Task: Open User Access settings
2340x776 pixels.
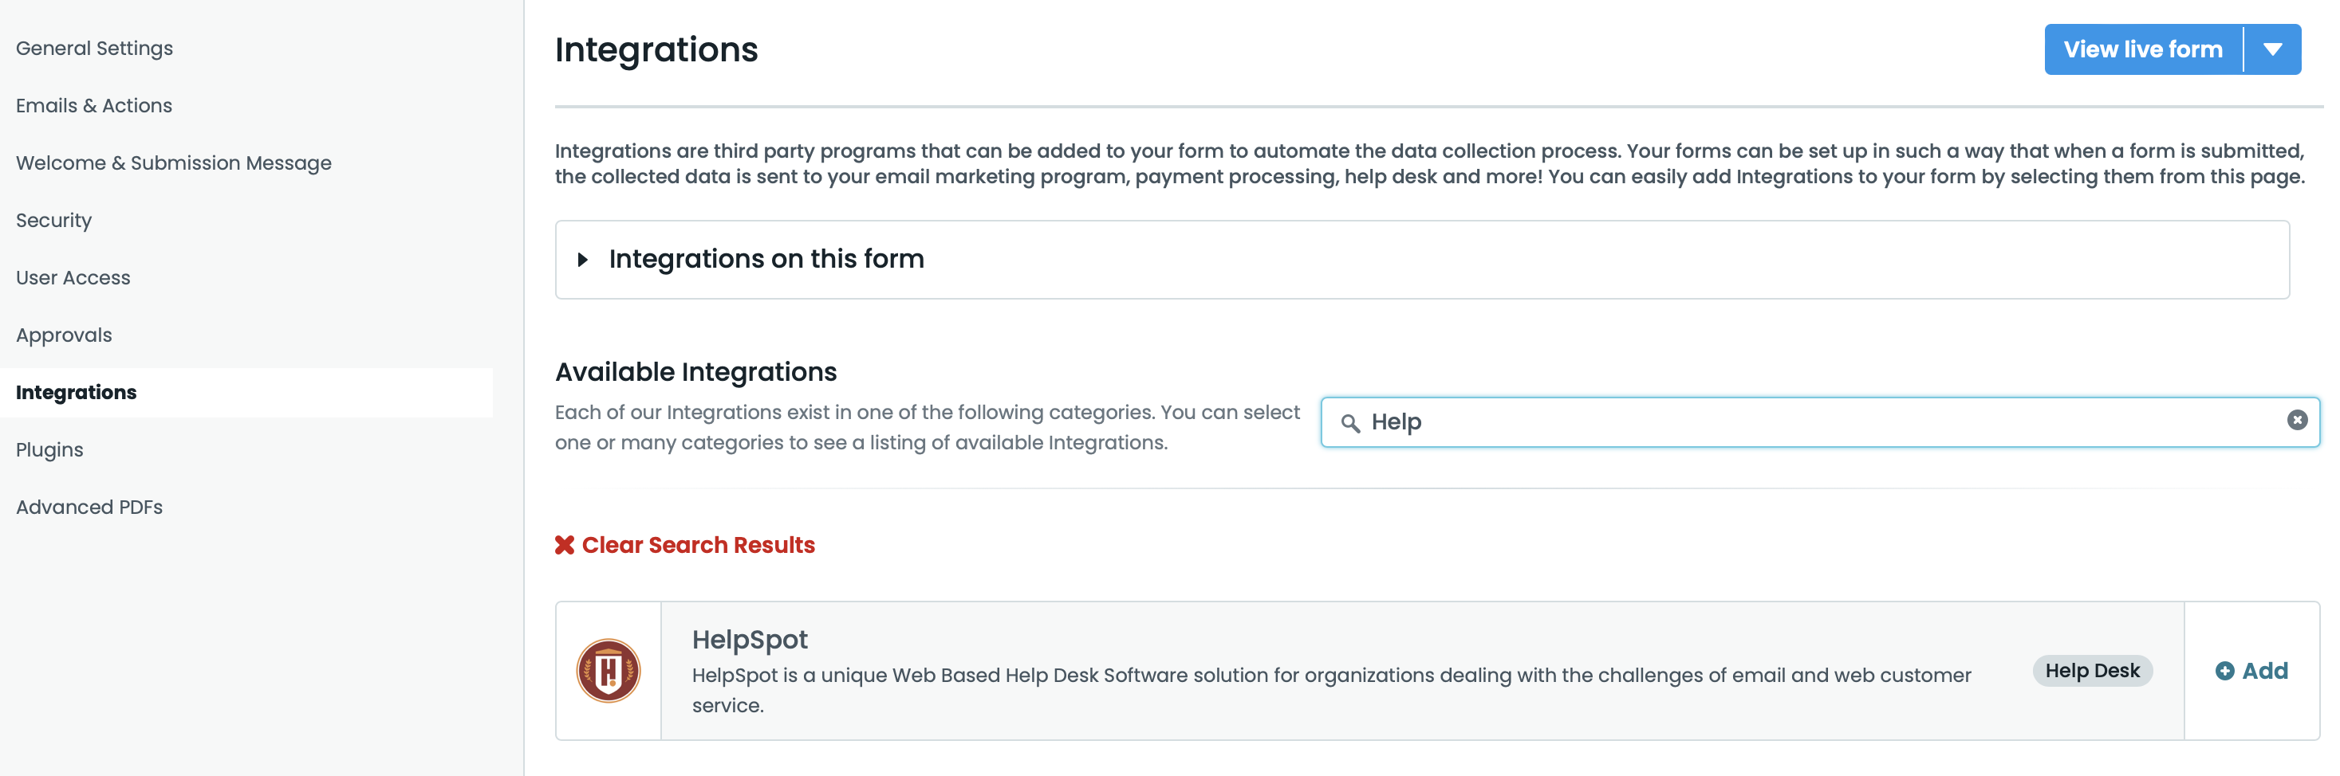Action: (73, 278)
